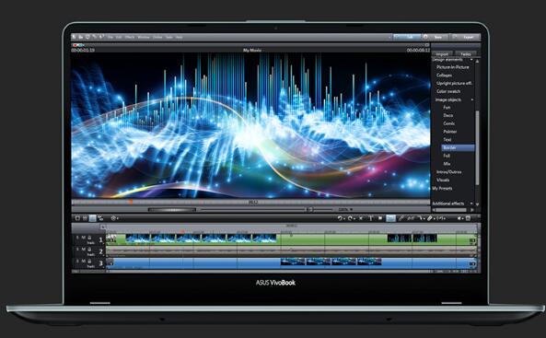546x338 pixels.
Task: Click the highlighted timeline mode icon
Action: [x=92, y=218]
